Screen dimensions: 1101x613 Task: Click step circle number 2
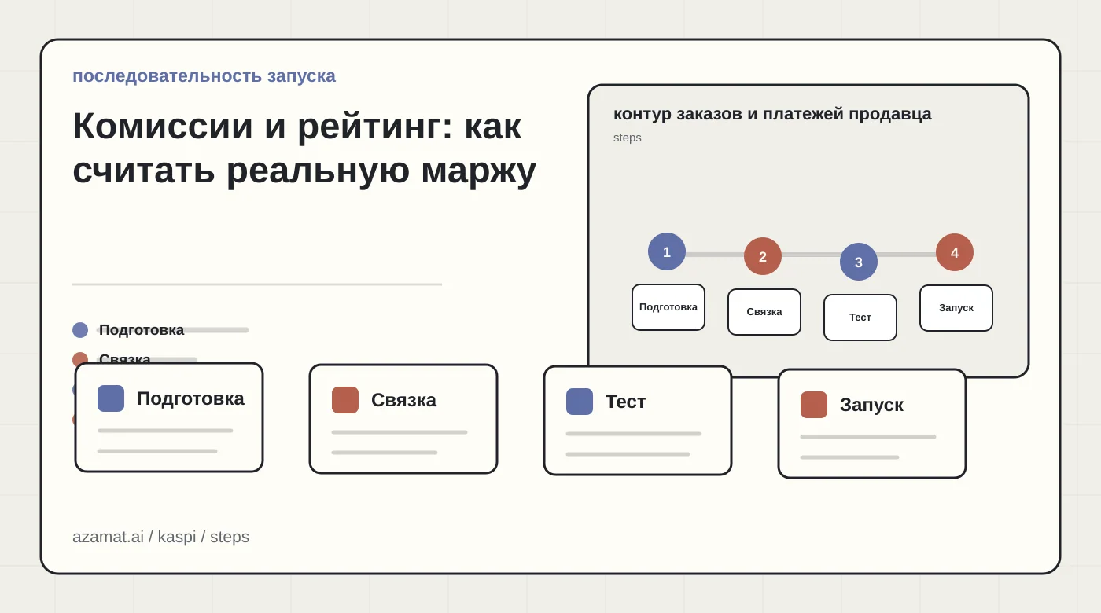763,256
